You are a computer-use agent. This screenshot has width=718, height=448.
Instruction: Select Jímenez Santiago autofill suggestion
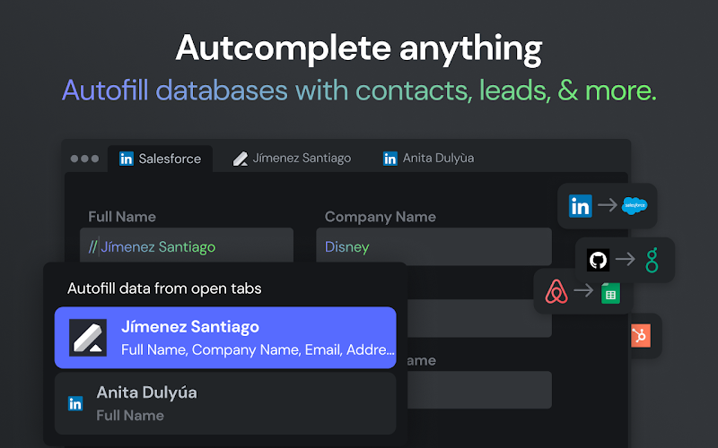[x=225, y=338]
